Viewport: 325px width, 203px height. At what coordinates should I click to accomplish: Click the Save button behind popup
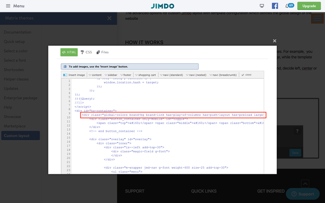click(x=295, y=153)
